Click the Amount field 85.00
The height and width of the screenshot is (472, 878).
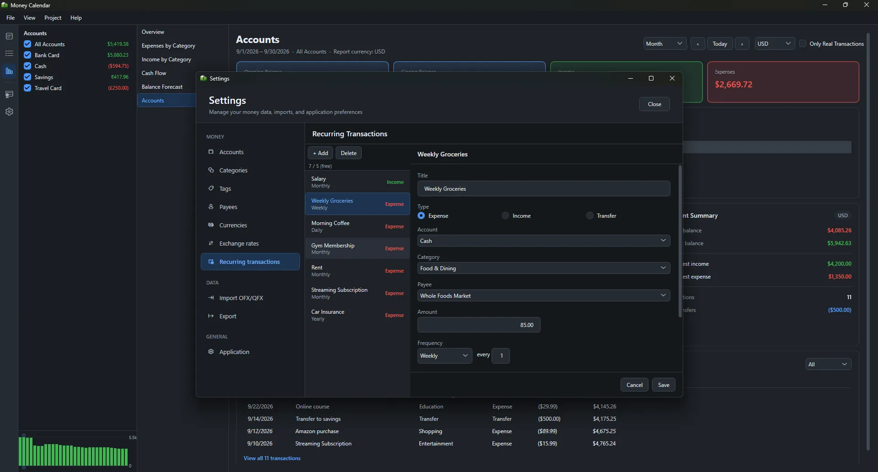pyautogui.click(x=479, y=325)
